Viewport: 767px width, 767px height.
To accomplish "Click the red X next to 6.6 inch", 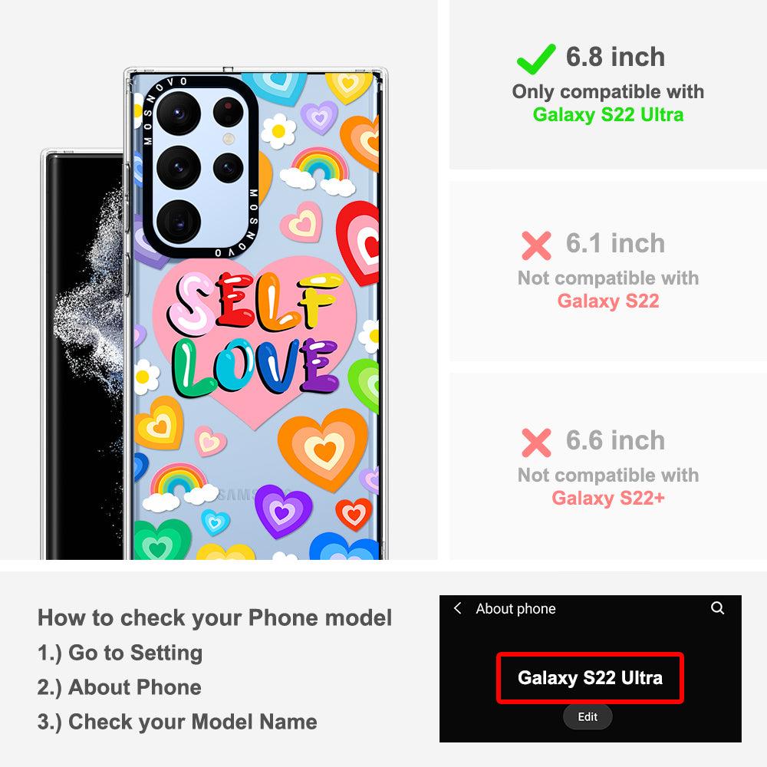I will coord(536,443).
